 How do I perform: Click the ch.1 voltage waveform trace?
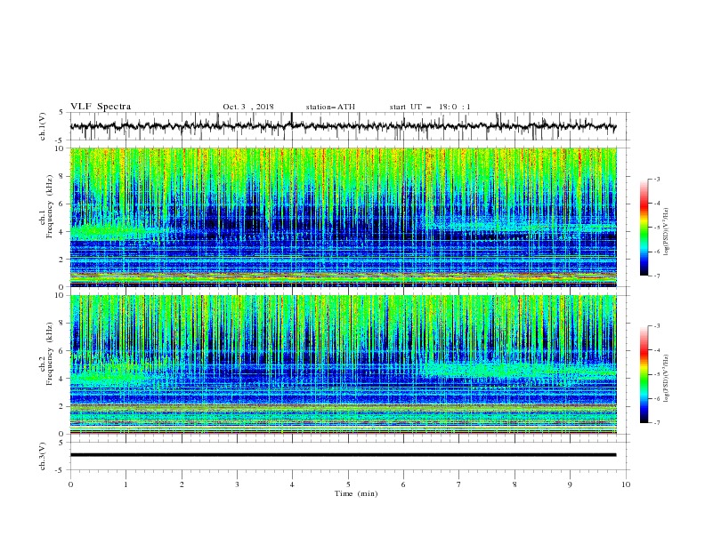click(343, 126)
